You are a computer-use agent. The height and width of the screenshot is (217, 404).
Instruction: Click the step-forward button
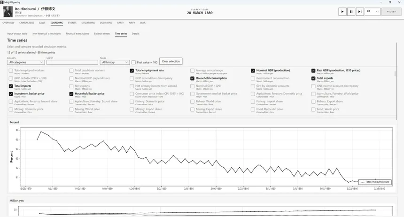click(360, 12)
